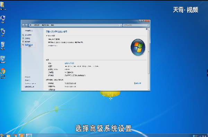Open Action Center link under See also
208x137 pixels.
(x=27, y=80)
